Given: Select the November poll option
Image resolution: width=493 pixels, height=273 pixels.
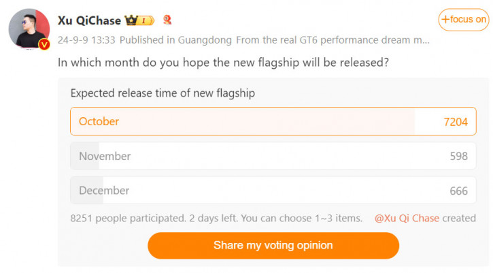Looking at the screenshot, I should tap(273, 156).
